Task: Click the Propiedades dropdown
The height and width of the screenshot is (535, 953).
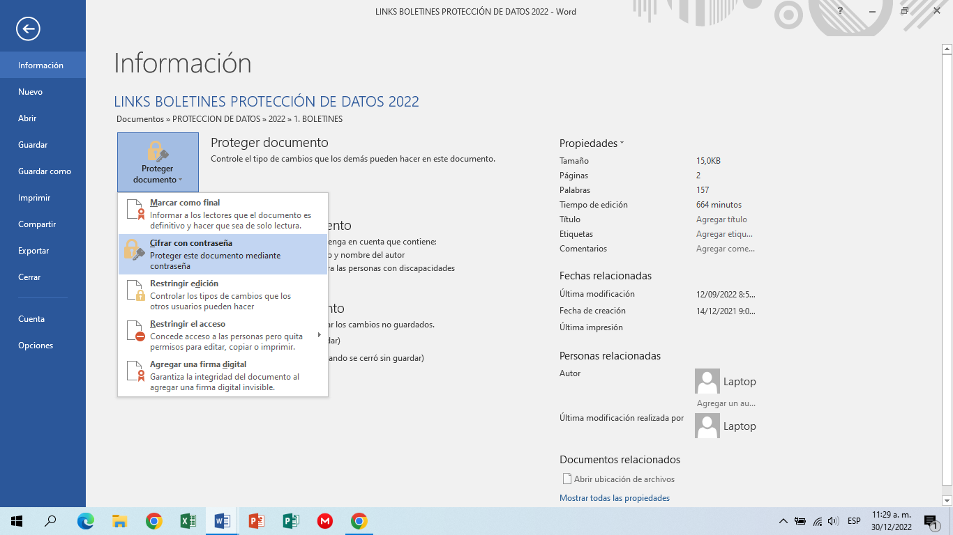Action: (591, 143)
